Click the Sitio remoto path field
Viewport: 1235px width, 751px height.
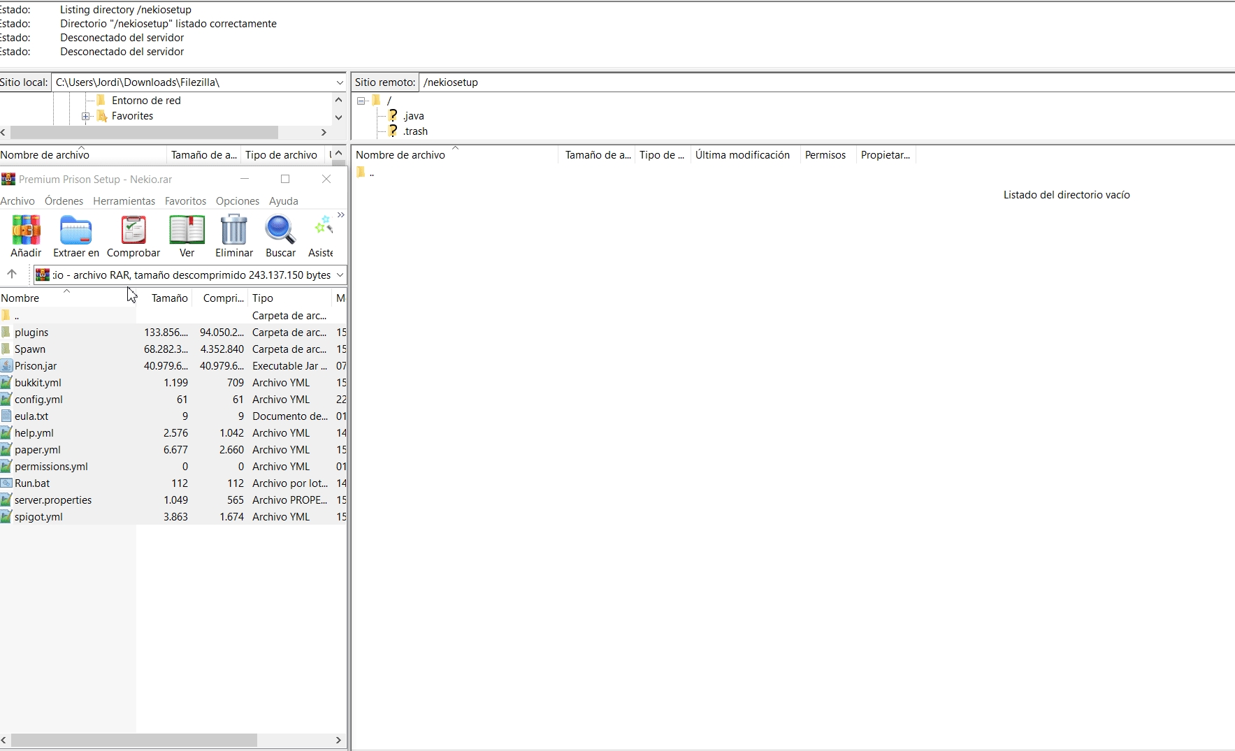[x=825, y=82]
